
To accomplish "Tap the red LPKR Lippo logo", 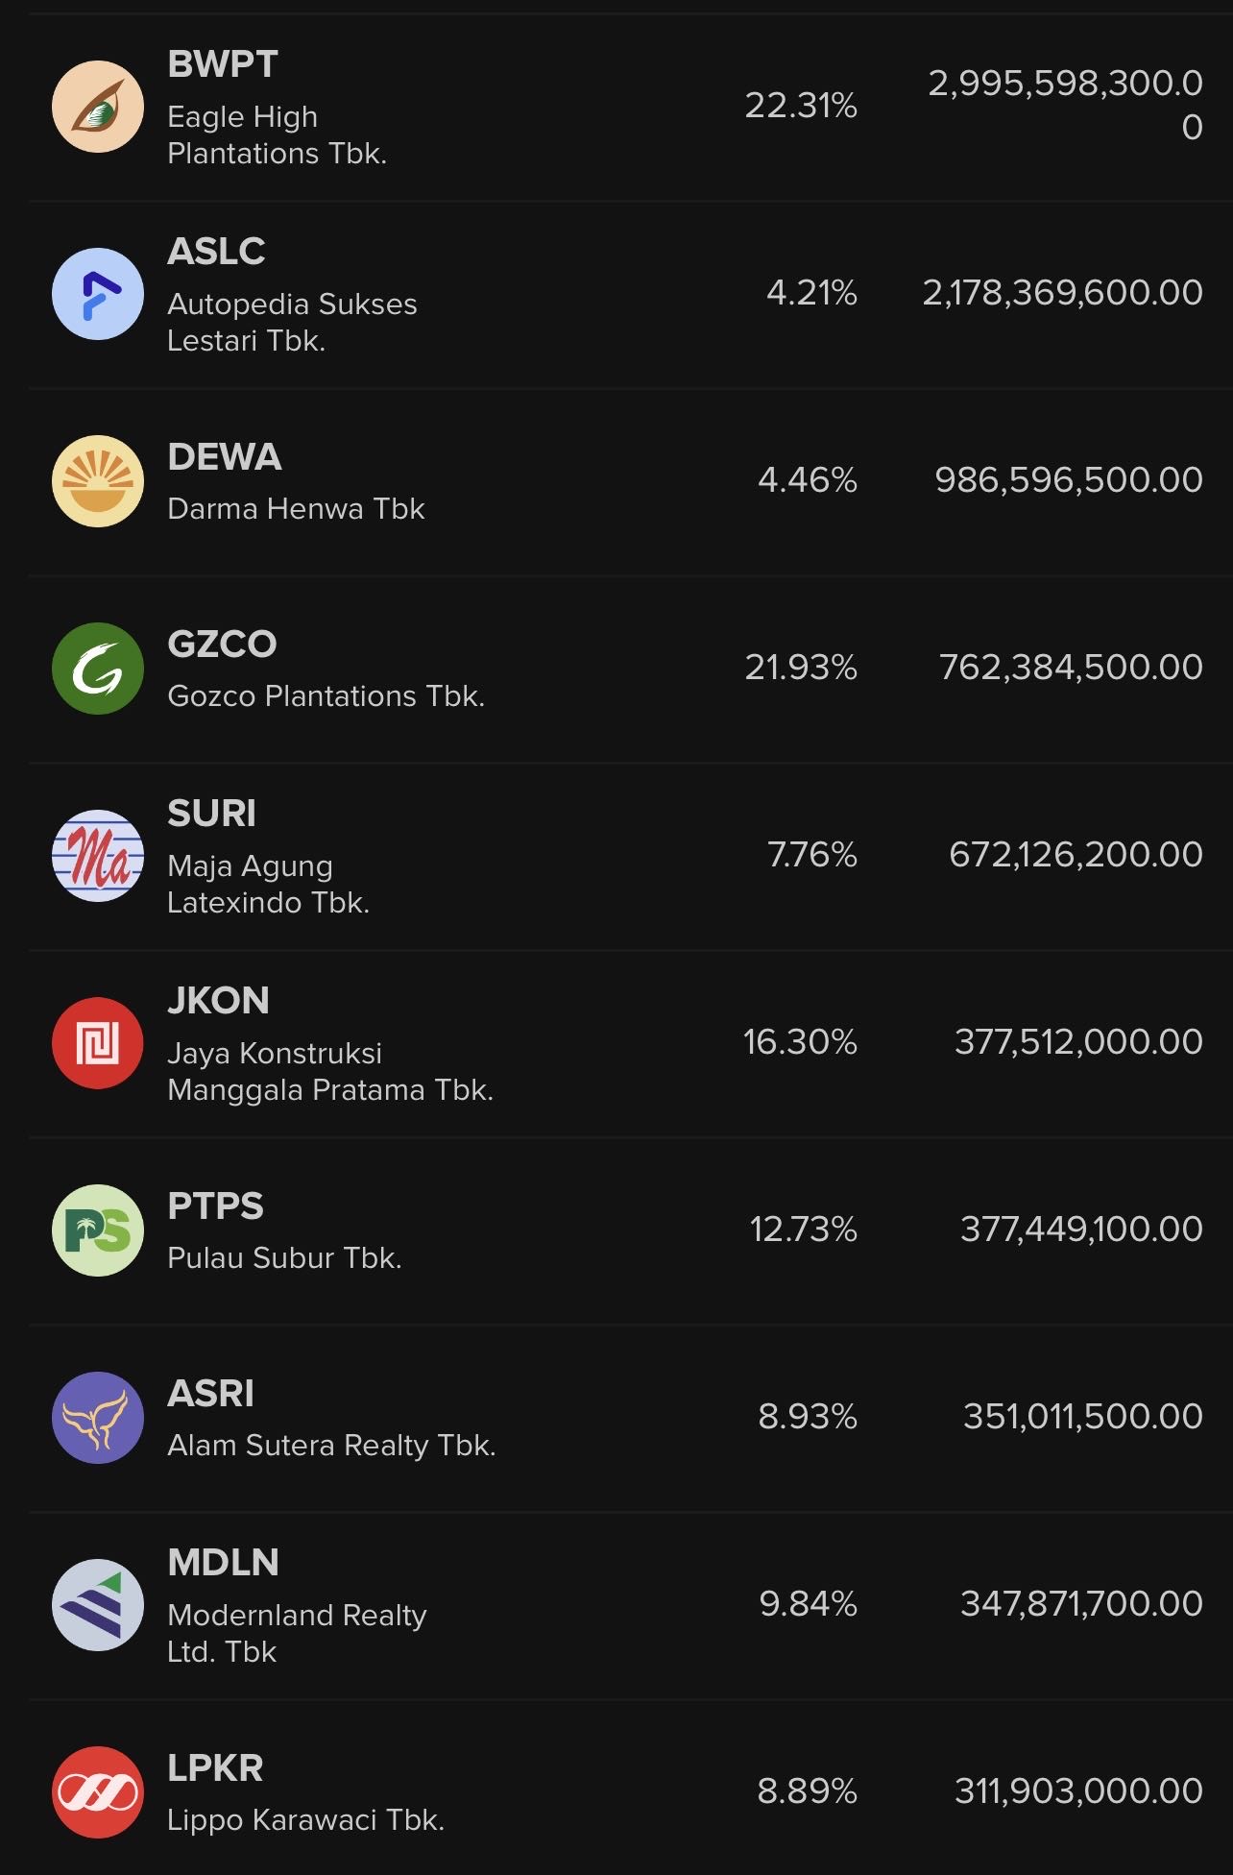I will (x=98, y=1792).
